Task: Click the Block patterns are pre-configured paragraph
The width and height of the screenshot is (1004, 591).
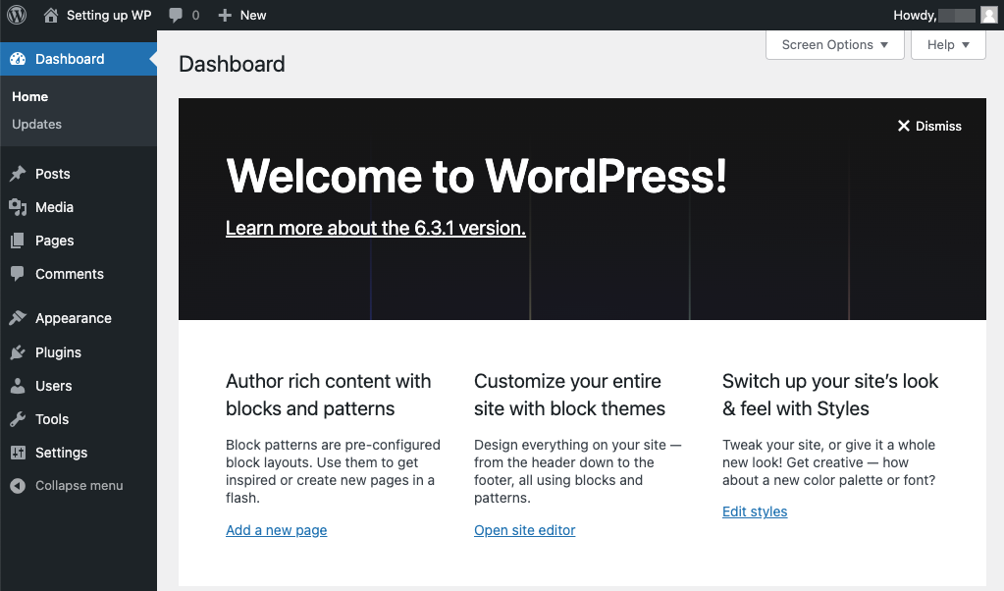Action: click(333, 471)
